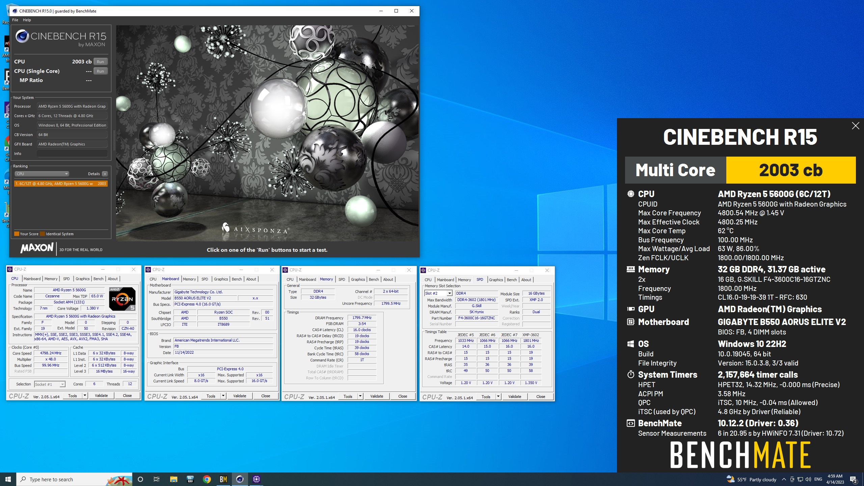
Task: Switch to Bench tab in CPU-Z CPU window
Action: click(x=98, y=279)
